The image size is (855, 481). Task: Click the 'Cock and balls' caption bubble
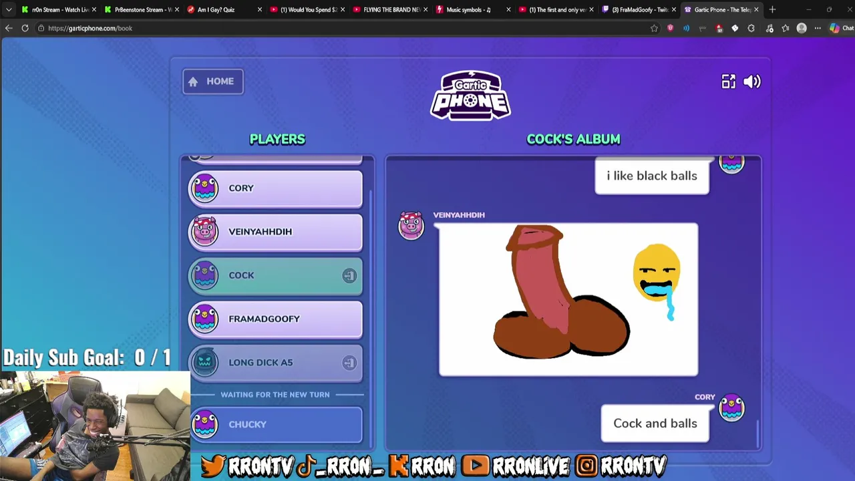(655, 424)
